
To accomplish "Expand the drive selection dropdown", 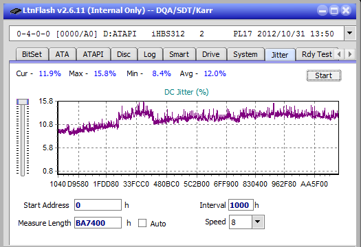I will point(350,34).
